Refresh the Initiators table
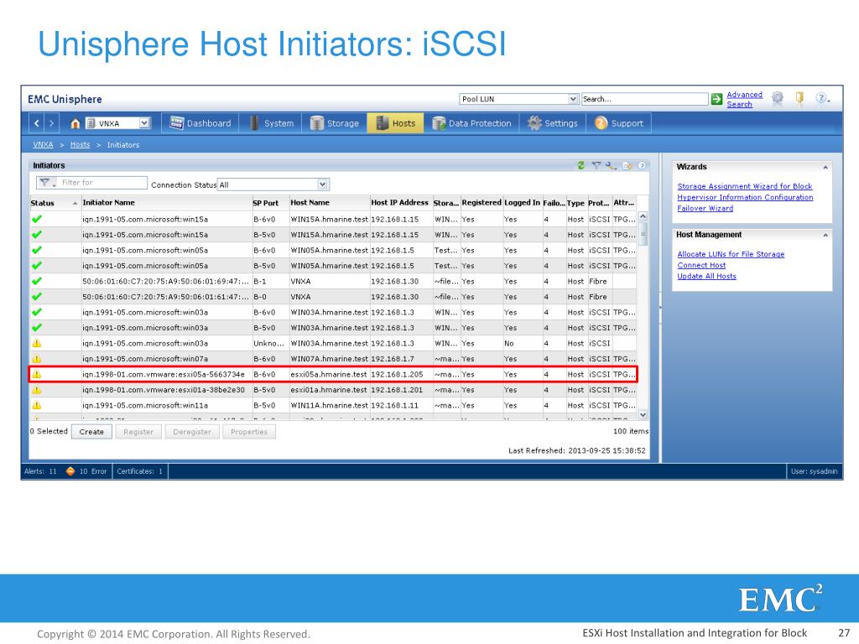859x644 pixels. (580, 165)
